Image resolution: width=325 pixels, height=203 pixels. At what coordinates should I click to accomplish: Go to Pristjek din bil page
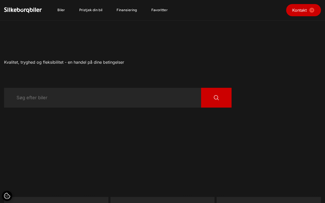point(91,10)
